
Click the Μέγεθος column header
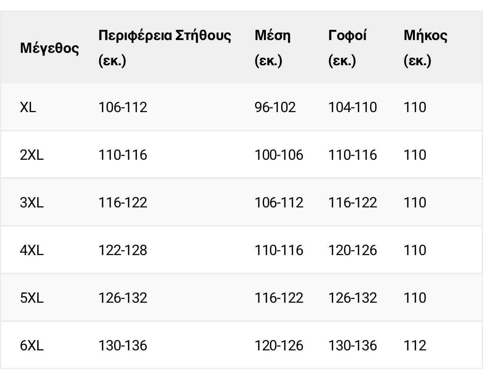click(49, 48)
